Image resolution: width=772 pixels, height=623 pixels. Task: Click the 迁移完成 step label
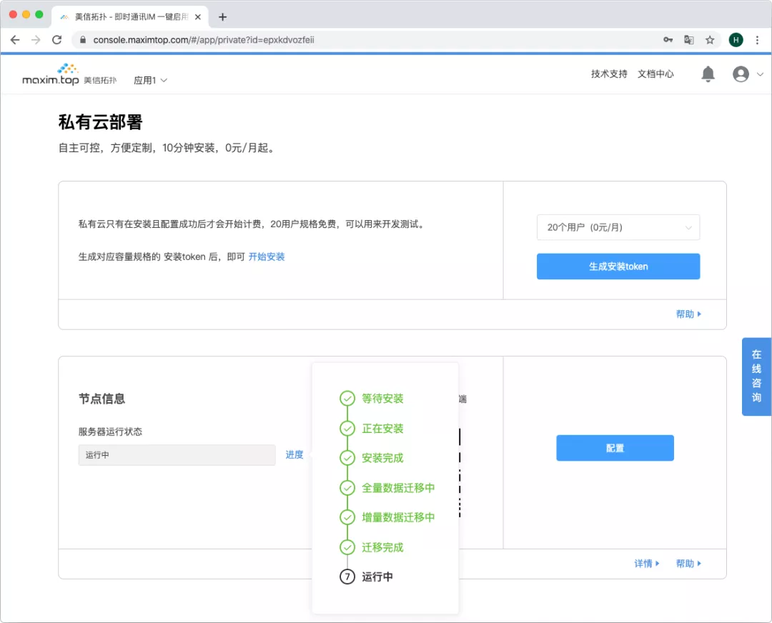(x=382, y=547)
